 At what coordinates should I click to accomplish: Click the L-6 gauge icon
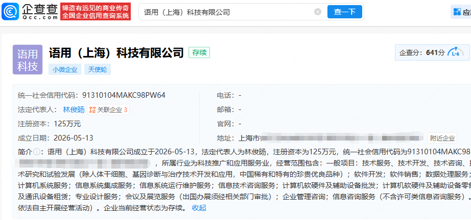click(x=455, y=52)
